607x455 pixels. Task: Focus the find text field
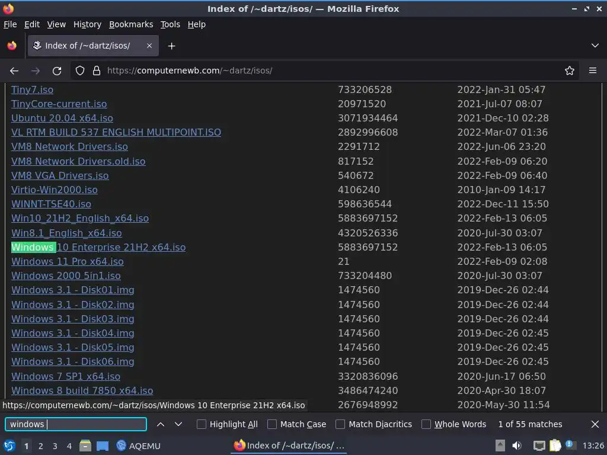(x=76, y=424)
